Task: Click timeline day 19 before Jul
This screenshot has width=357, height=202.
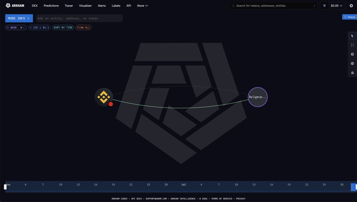Action: pos(113,185)
